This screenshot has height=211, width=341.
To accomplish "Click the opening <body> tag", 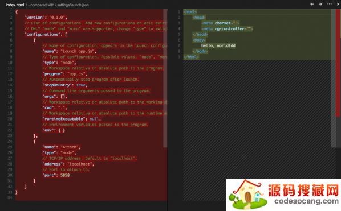I will pos(199,40).
